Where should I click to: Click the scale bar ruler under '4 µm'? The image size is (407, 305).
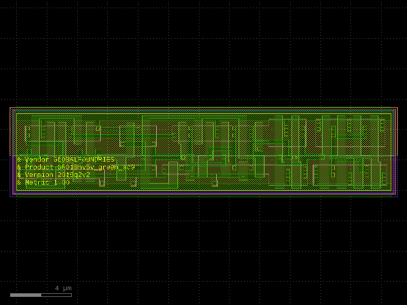point(41,295)
